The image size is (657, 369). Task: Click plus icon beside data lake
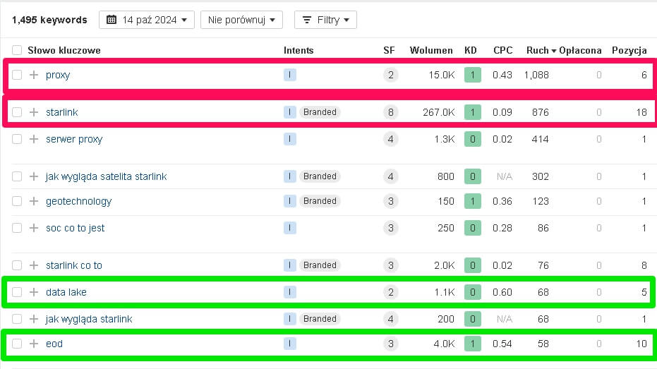34,292
